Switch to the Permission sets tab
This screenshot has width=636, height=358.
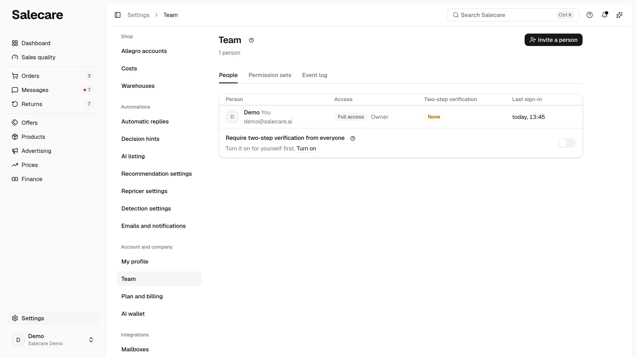click(270, 75)
